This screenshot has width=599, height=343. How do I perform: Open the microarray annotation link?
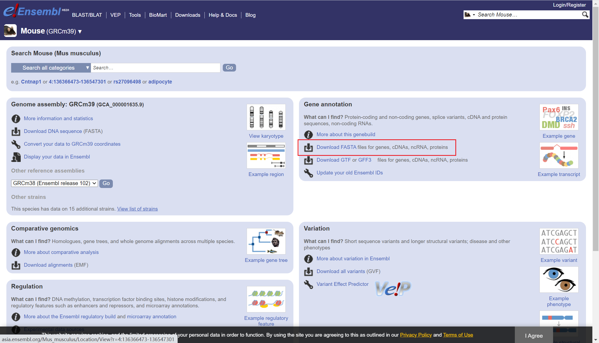point(152,317)
